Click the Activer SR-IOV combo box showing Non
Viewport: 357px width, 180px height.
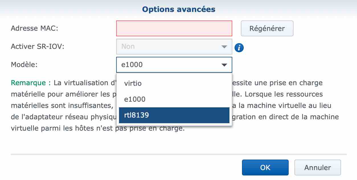[174, 47]
